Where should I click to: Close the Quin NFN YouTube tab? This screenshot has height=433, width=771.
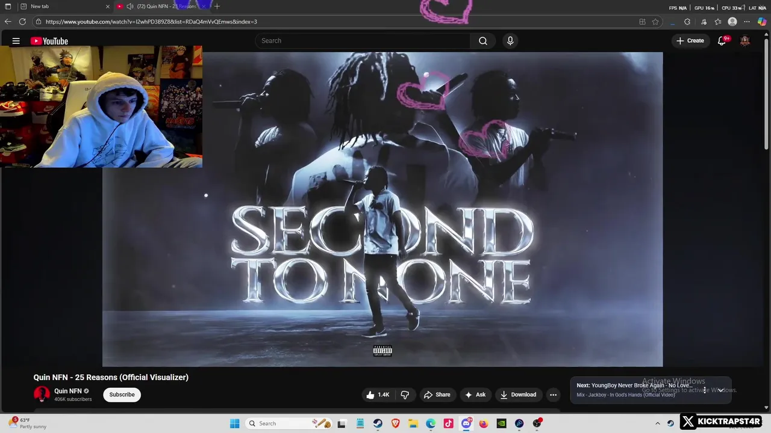[x=204, y=7]
